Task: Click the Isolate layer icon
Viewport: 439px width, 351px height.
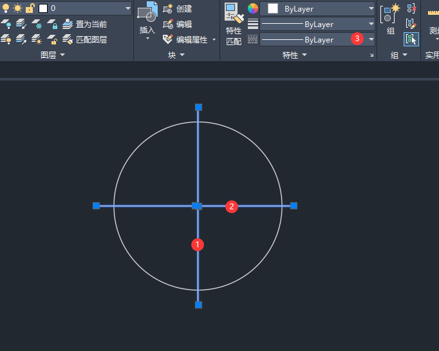Action: point(21,24)
